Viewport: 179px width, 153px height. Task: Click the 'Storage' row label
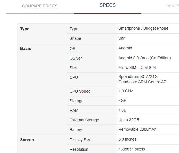pyautogui.click(x=77, y=101)
